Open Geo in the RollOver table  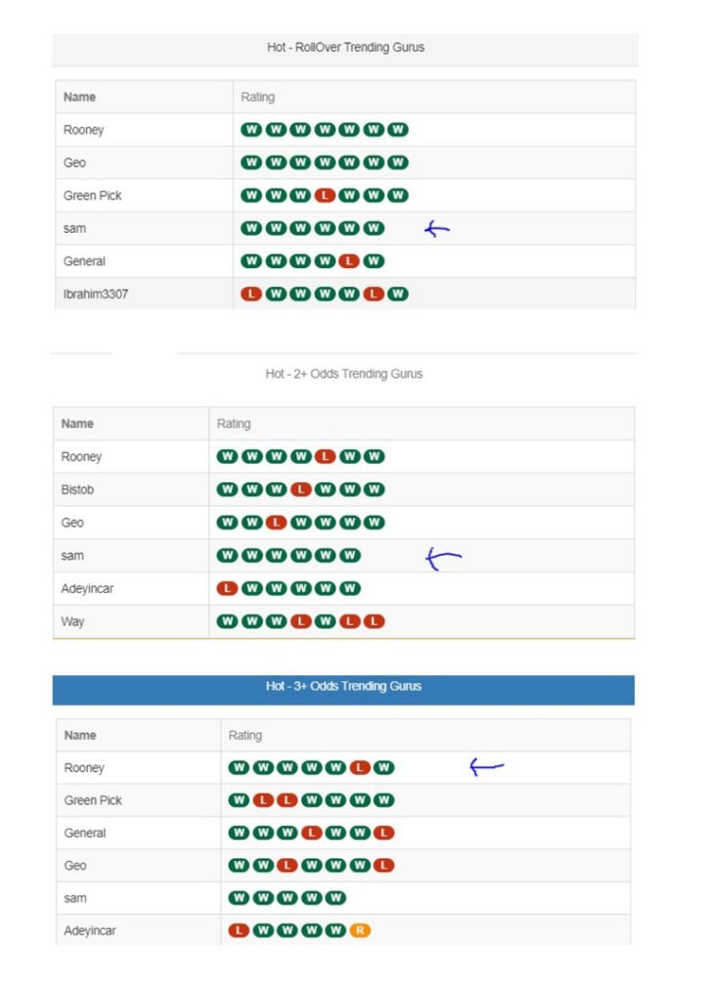click(x=74, y=163)
